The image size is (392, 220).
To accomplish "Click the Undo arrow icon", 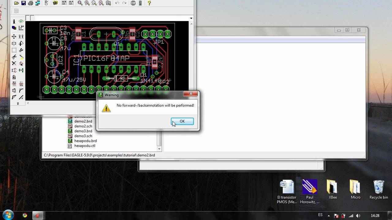I will [117, 3].
